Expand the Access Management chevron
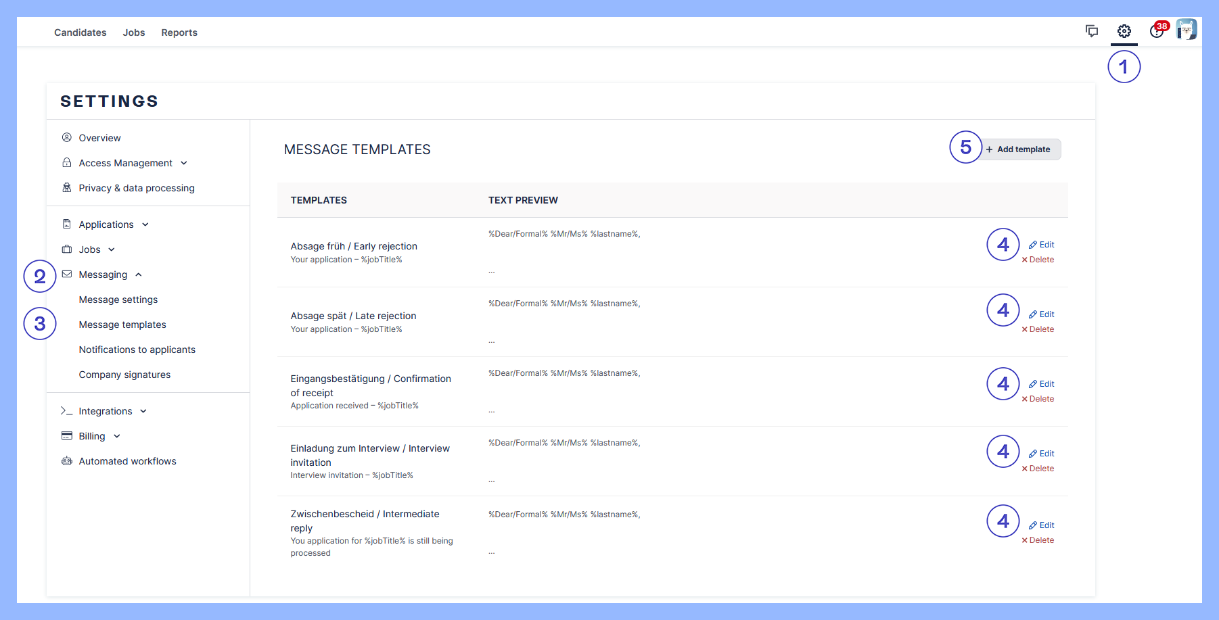Image resolution: width=1219 pixels, height=620 pixels. 184,163
